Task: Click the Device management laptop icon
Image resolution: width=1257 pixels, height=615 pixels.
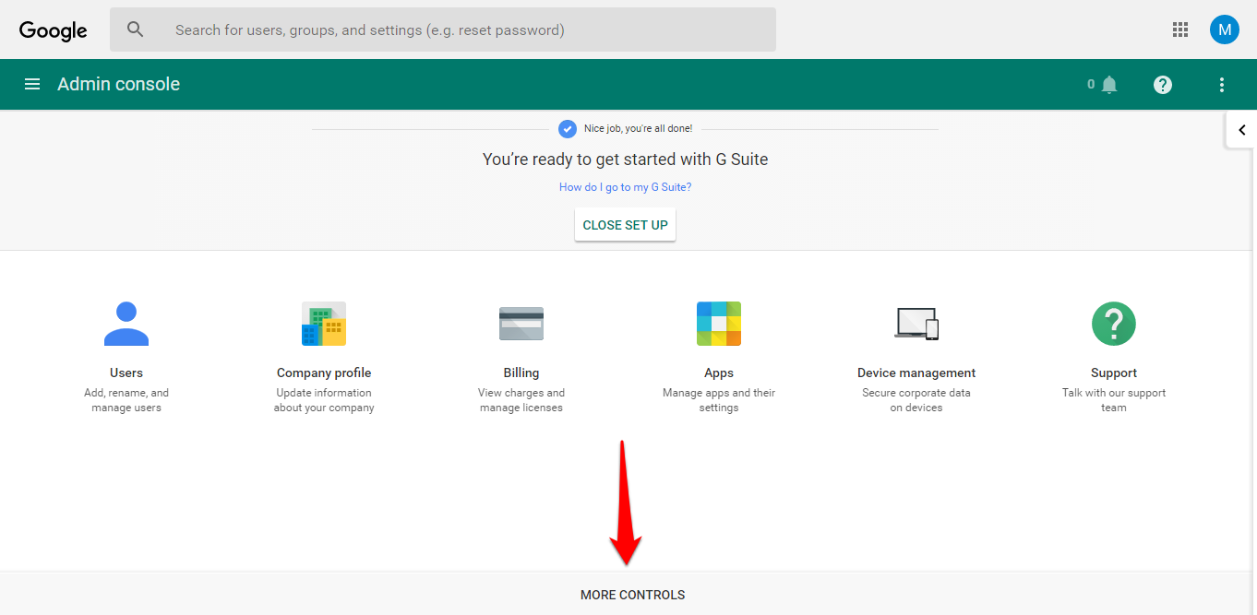Action: click(916, 324)
